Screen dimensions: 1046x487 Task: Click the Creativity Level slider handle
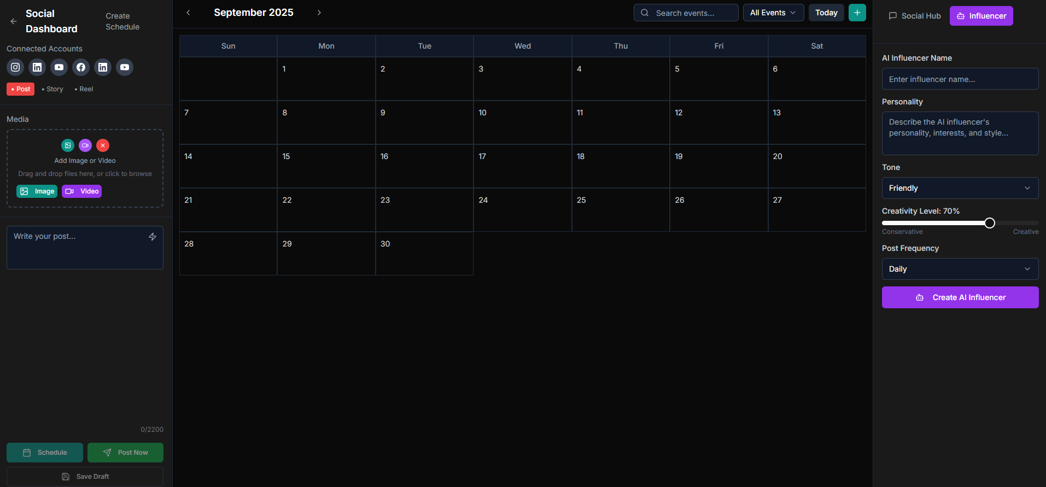click(x=989, y=223)
